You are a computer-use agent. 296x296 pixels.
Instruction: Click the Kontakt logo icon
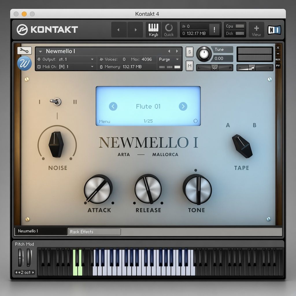click(x=22, y=30)
